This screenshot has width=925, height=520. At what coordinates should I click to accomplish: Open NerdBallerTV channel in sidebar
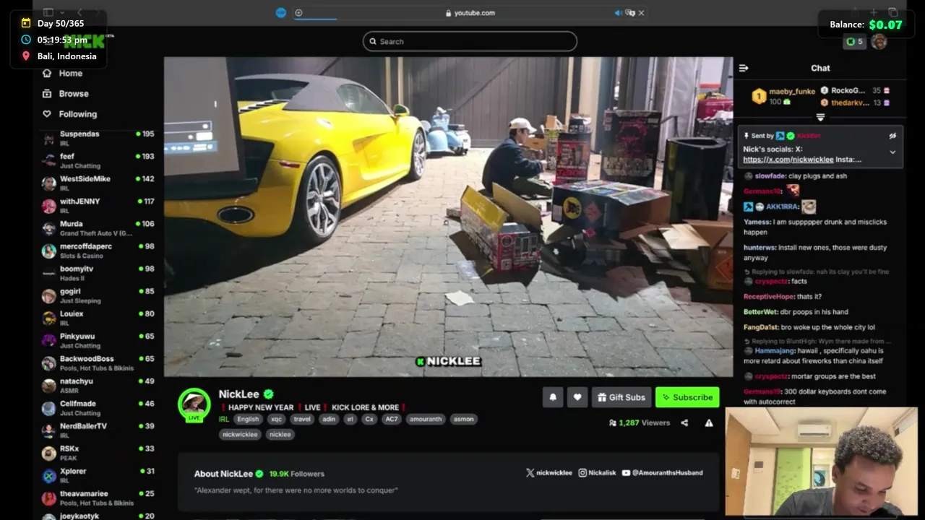tap(98, 430)
